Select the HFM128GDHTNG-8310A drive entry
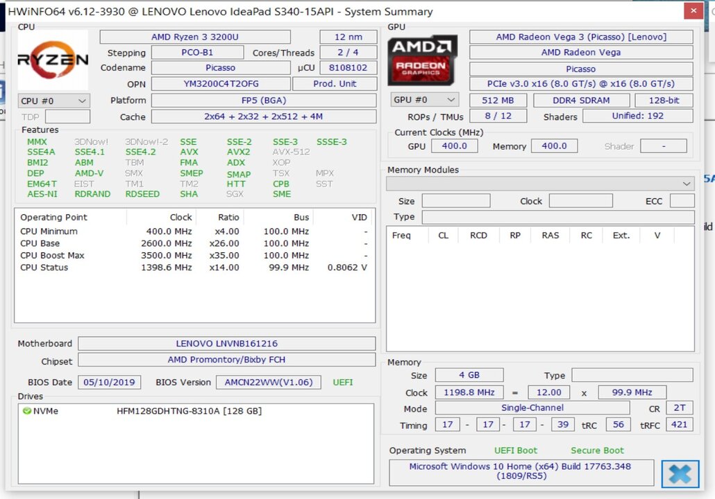Screen dimensions: 715x499 pos(189,411)
